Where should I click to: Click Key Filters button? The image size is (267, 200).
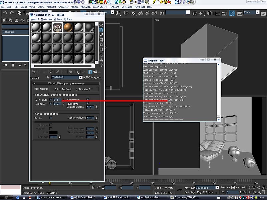[207, 192]
